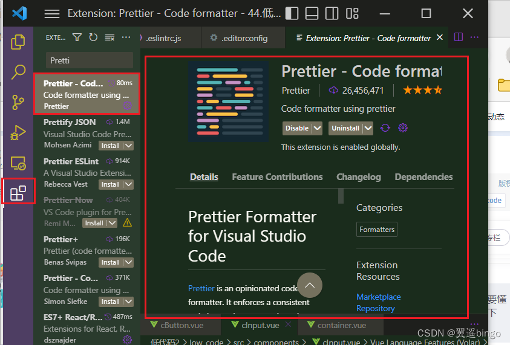Screen dimensions: 510x345
Task: Open the Explorer view in activity bar
Action: point(18,42)
